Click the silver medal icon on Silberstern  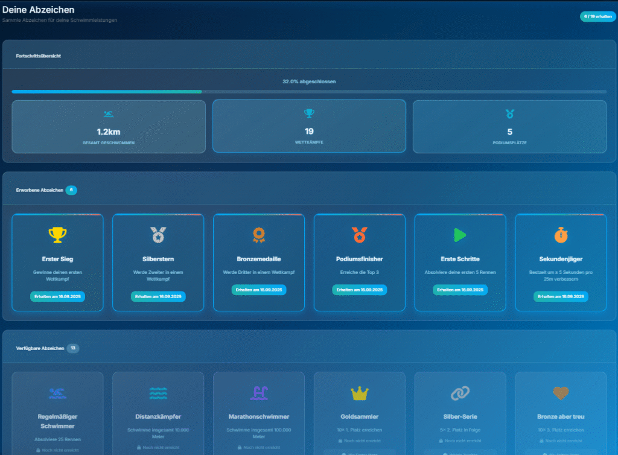158,235
